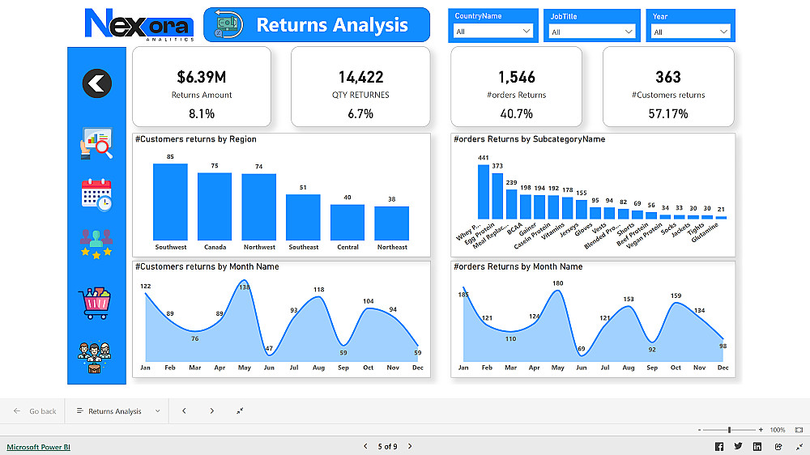
Task: Toggle fit-to-page view icon
Action: click(799, 430)
